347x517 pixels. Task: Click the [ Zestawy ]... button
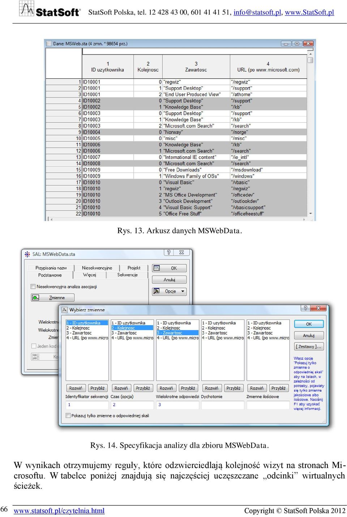click(x=309, y=347)
